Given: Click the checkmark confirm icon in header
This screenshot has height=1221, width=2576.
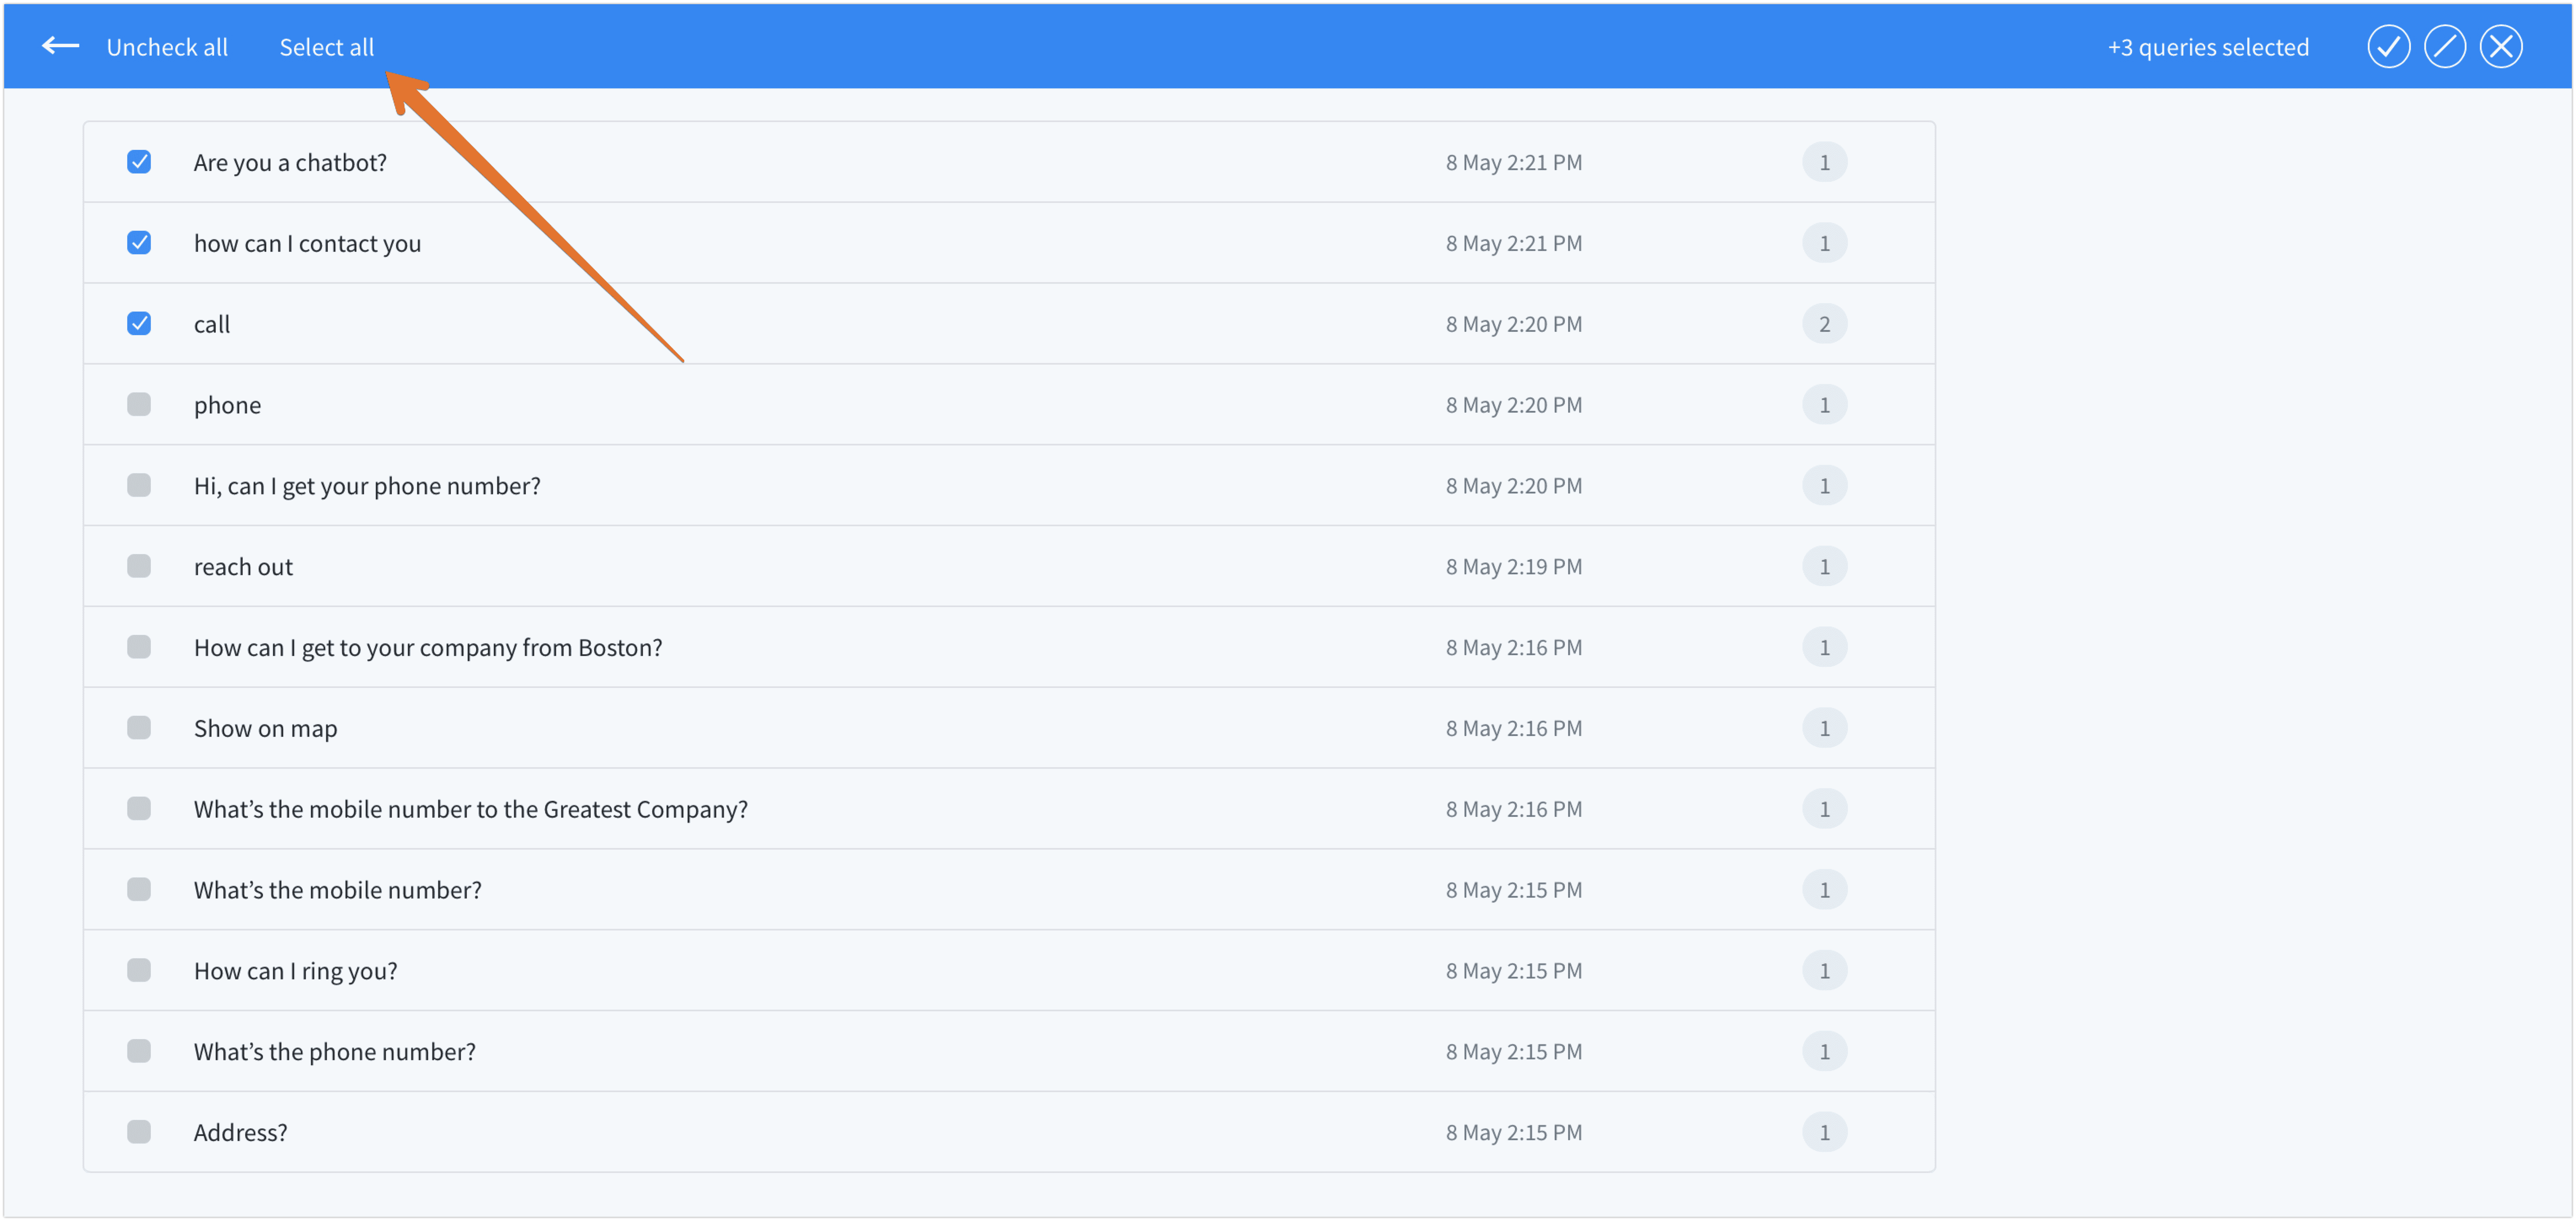Looking at the screenshot, I should click(2388, 47).
